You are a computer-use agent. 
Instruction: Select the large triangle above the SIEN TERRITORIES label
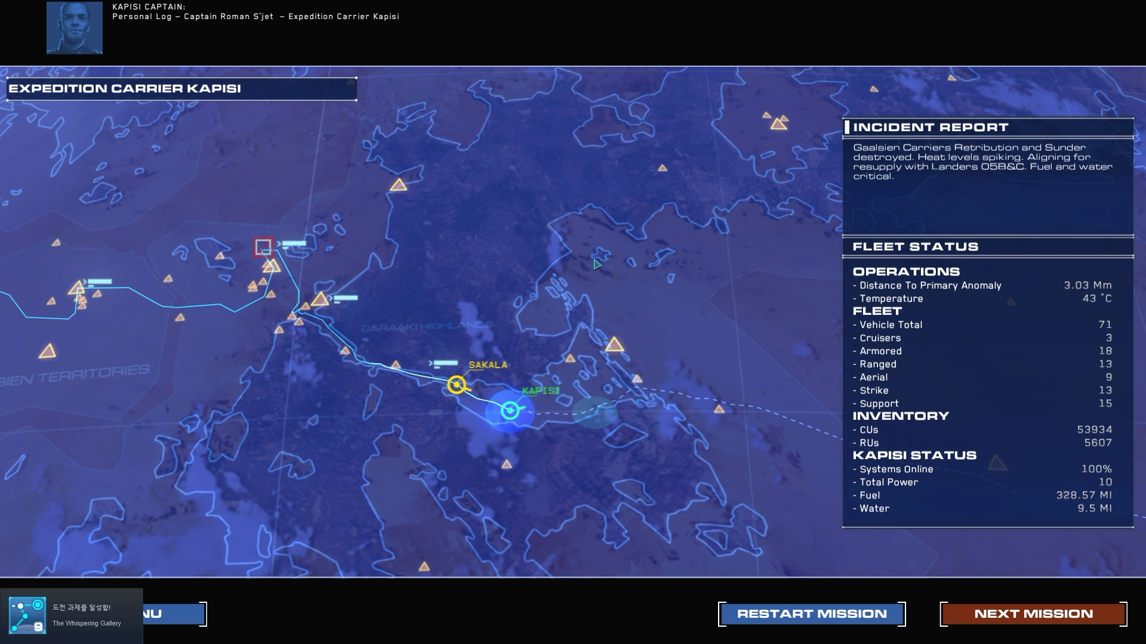tap(47, 351)
